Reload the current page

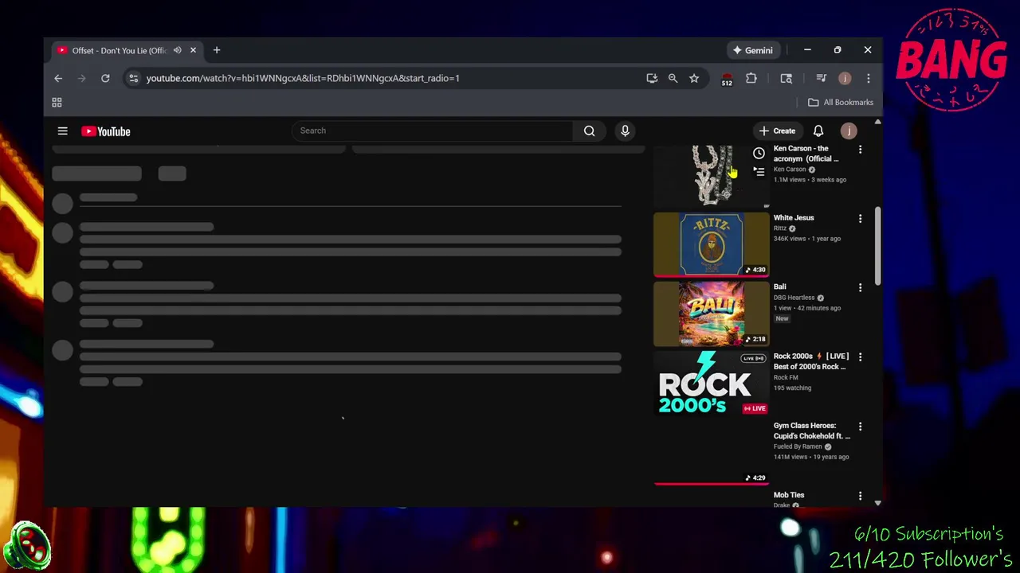[105, 78]
